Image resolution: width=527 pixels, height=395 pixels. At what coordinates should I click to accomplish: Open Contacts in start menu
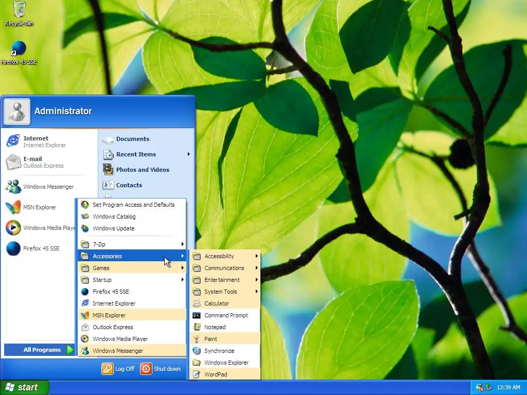coord(147,185)
